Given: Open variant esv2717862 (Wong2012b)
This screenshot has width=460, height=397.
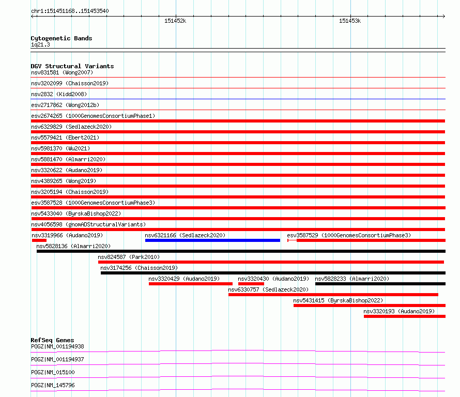Looking at the screenshot, I should 65,105.
